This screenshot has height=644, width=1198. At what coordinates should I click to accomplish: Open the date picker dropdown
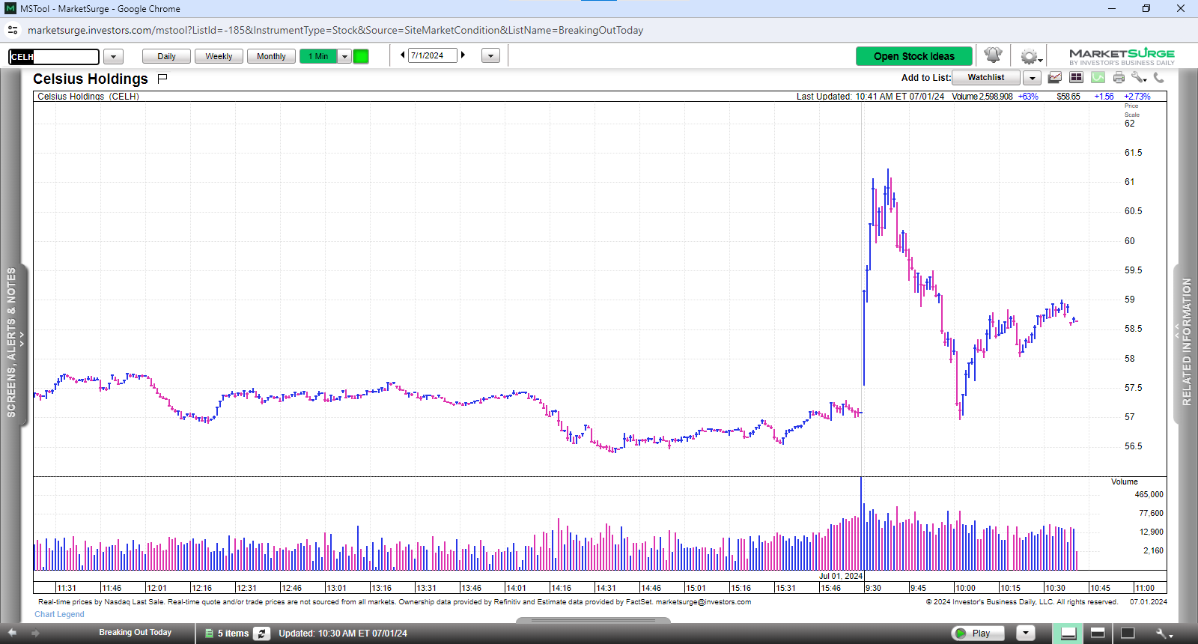(490, 56)
